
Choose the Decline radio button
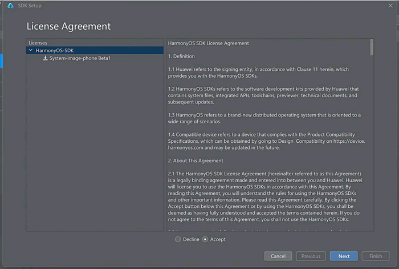tap(178, 239)
